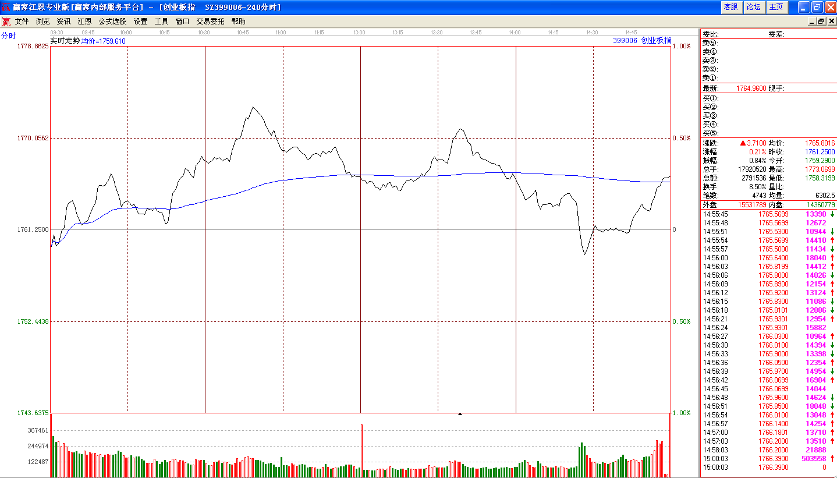Click the 1761.2500 baseline price label
Viewport: 837px width, 478px height.
pyautogui.click(x=33, y=229)
